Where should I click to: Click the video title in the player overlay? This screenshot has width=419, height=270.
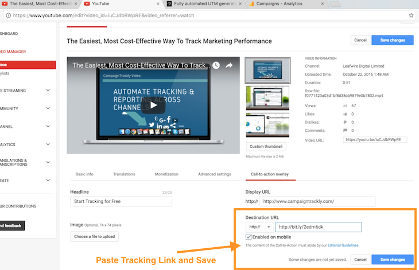(141, 65)
